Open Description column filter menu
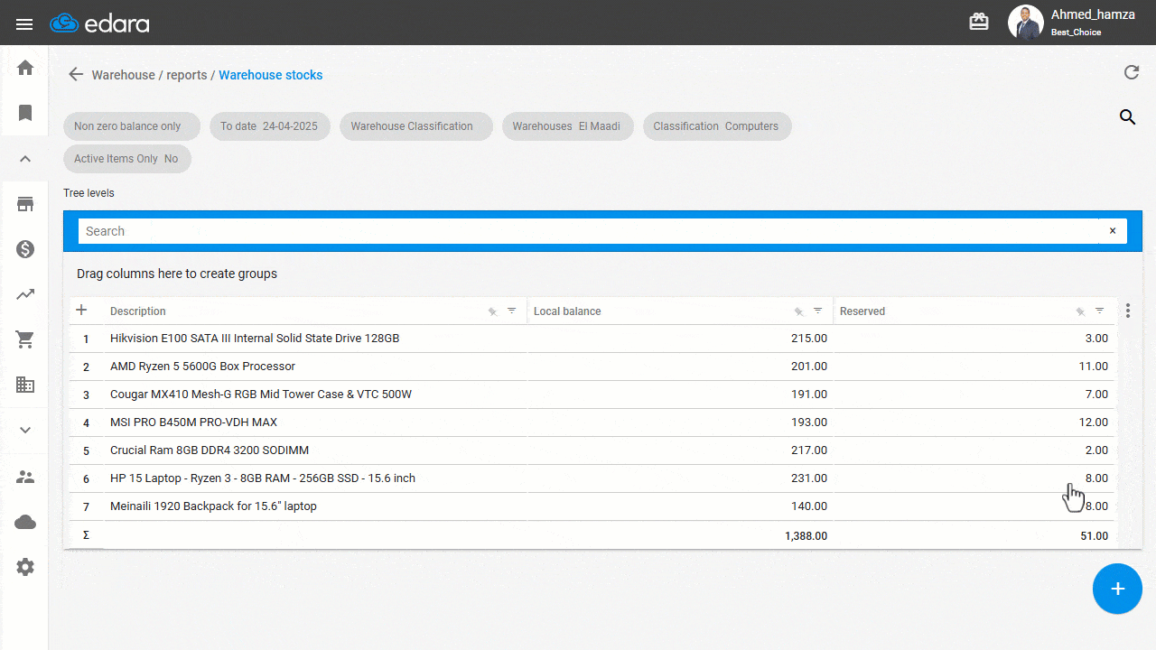The image size is (1156, 650). [511, 311]
